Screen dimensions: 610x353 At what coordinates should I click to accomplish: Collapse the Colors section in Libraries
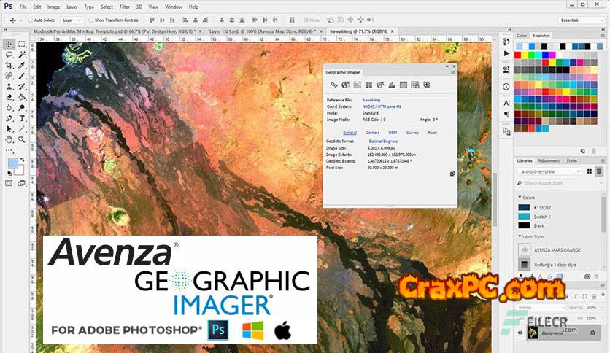520,198
